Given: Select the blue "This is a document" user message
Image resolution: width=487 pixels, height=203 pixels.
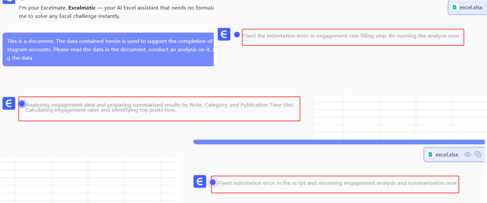Looking at the screenshot, I should pyautogui.click(x=108, y=49).
